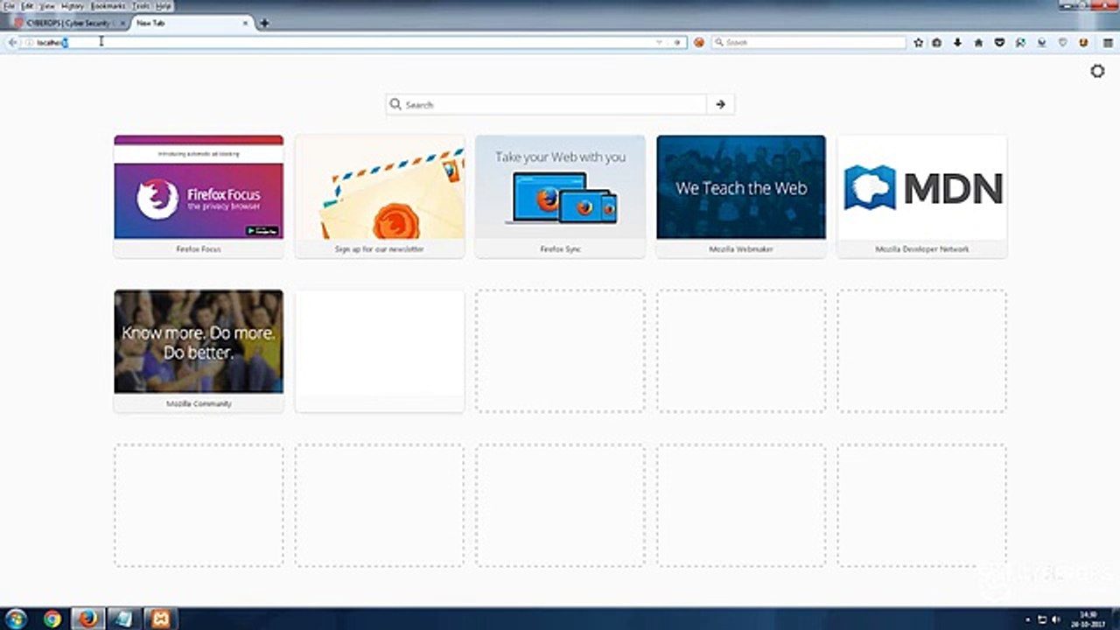
Task: Open the Firefox Focus tile
Action: click(199, 196)
